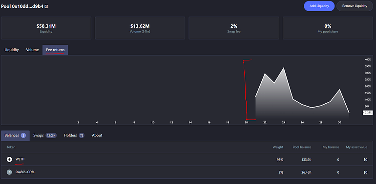
Task: Click the My balance column header
Action: point(331,147)
